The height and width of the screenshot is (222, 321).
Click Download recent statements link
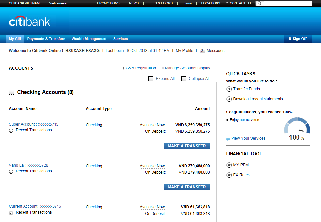pos(258,99)
